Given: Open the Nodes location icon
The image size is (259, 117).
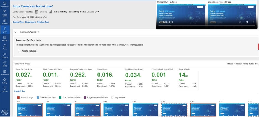Looking at the screenshot, I should (x=5, y=63).
